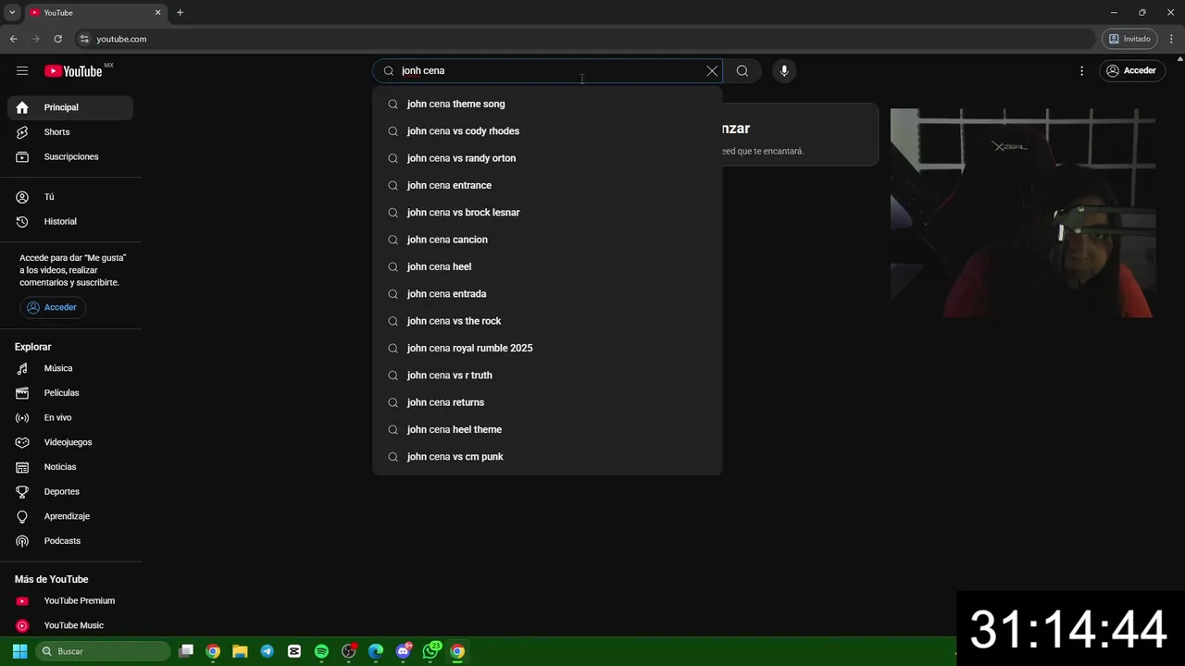The image size is (1185, 666).
Task: Open Shorts in the sidebar
Action: [70, 132]
